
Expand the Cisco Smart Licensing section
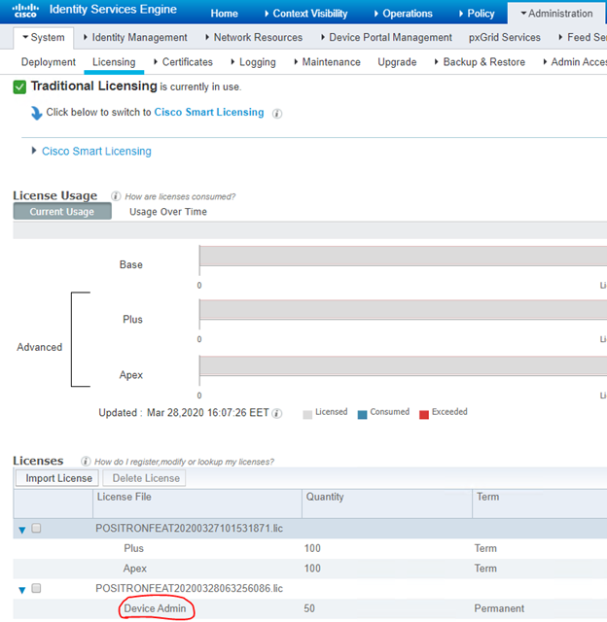(x=34, y=151)
